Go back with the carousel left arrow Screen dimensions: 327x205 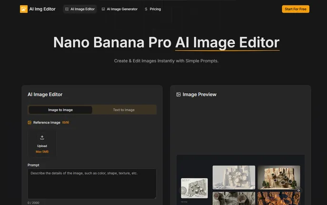point(182,190)
